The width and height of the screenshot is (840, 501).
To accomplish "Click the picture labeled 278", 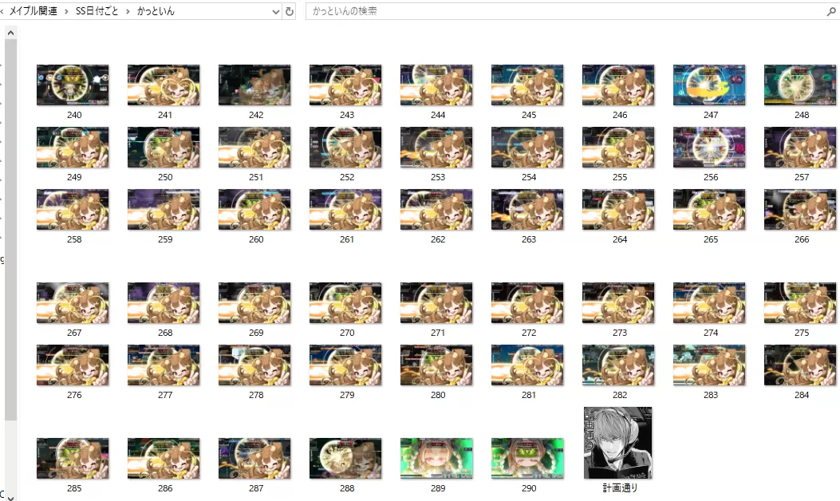I will (254, 365).
